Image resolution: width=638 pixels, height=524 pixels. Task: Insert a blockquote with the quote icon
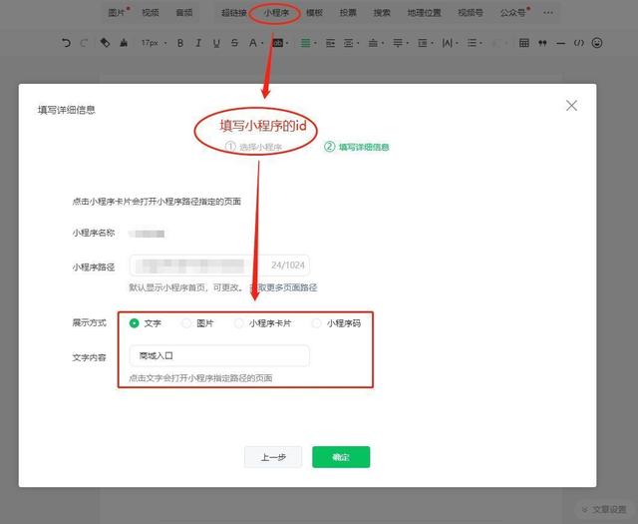[542, 43]
